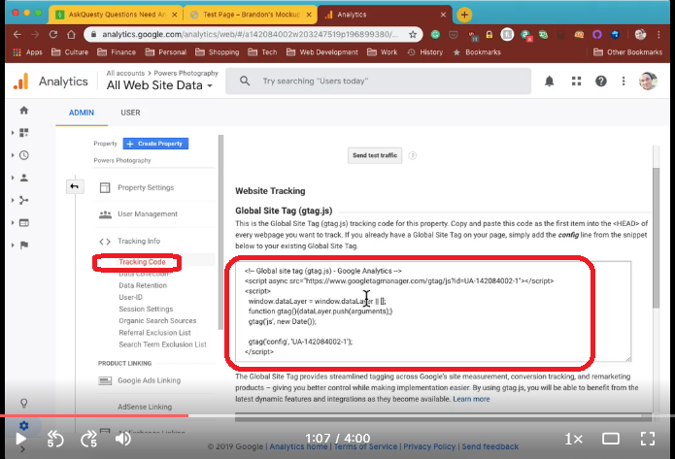
Task: Expand the Customization sidebar arrow
Action: click(13, 133)
